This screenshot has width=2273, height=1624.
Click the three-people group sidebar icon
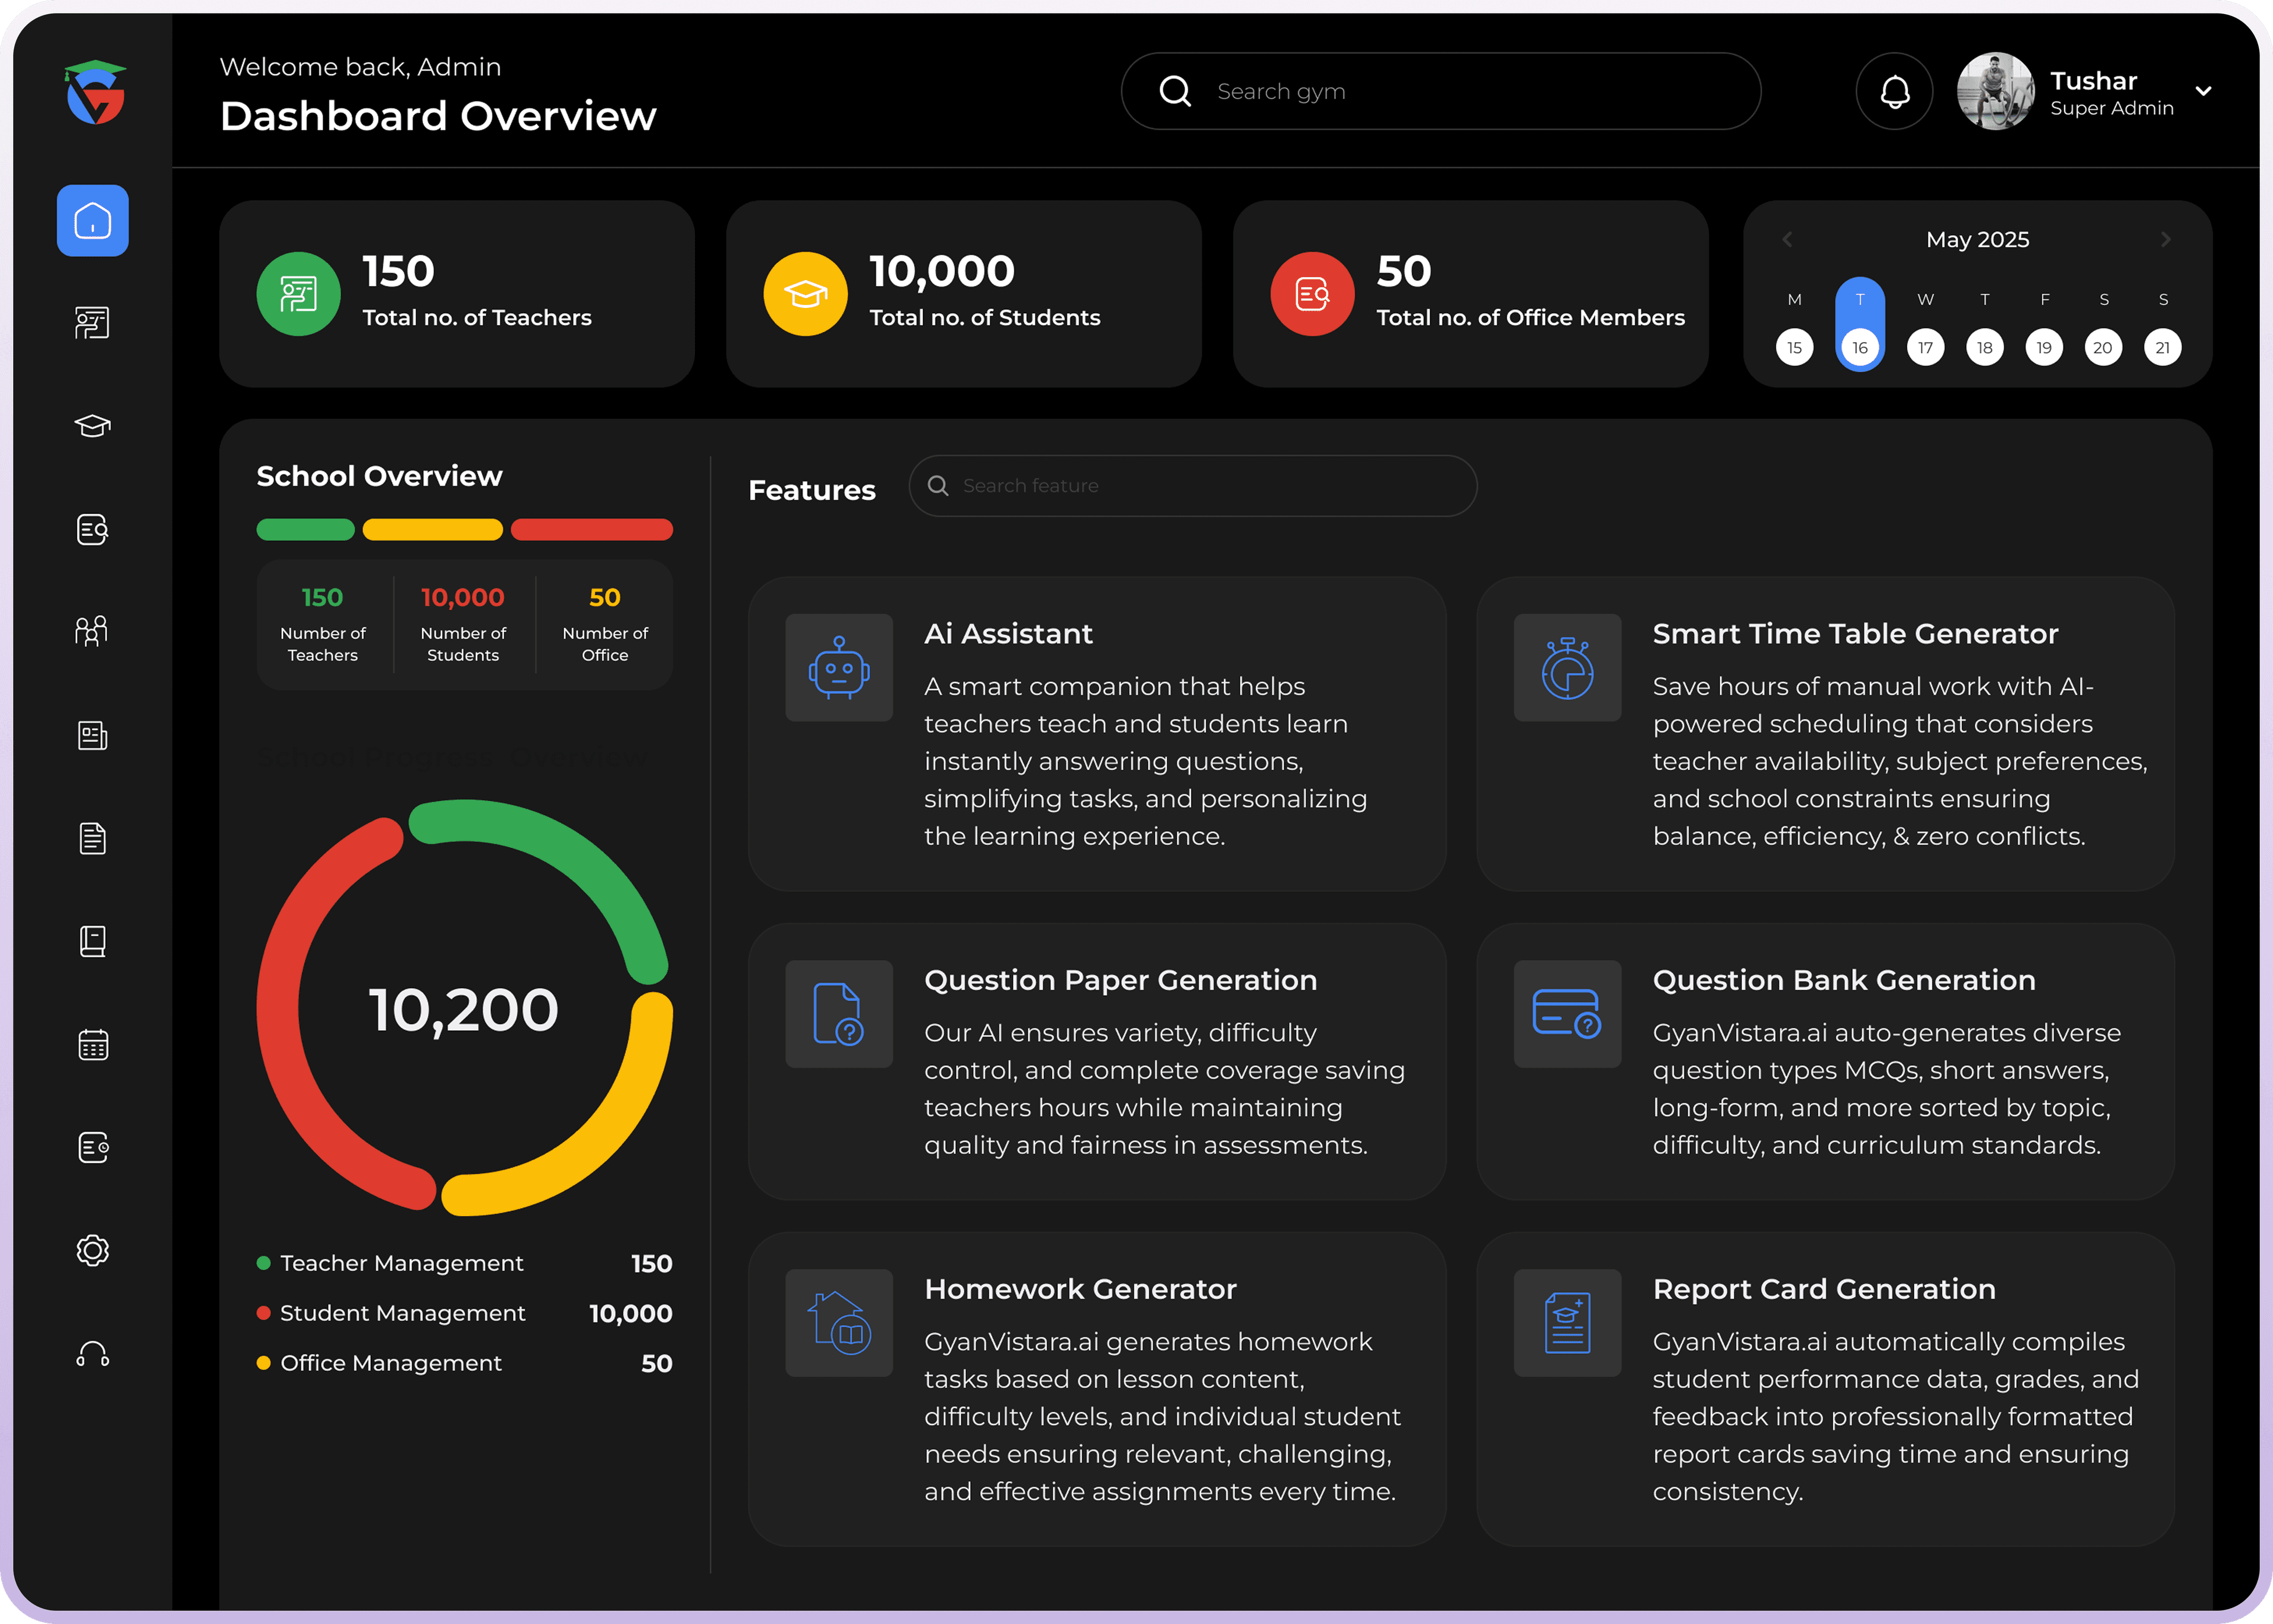point(92,631)
